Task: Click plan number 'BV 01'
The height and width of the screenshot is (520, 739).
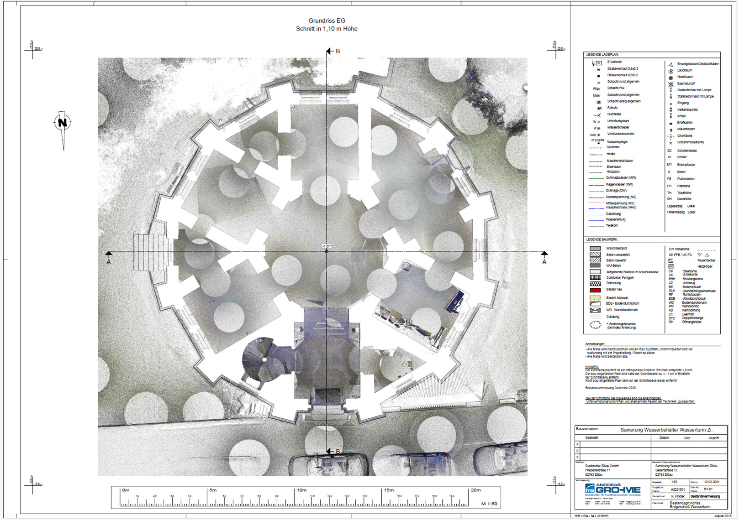Action: coord(708,489)
